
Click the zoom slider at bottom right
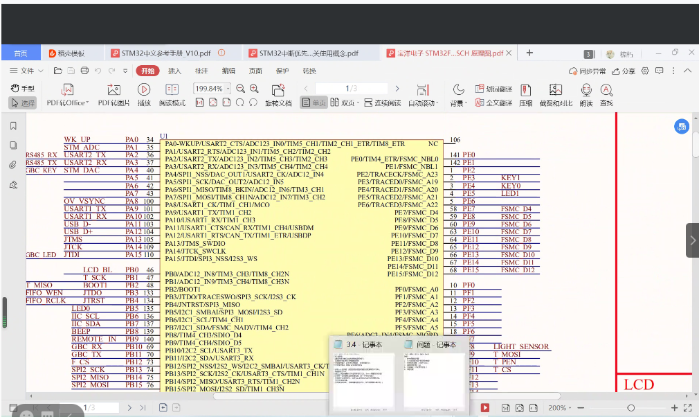click(630, 408)
